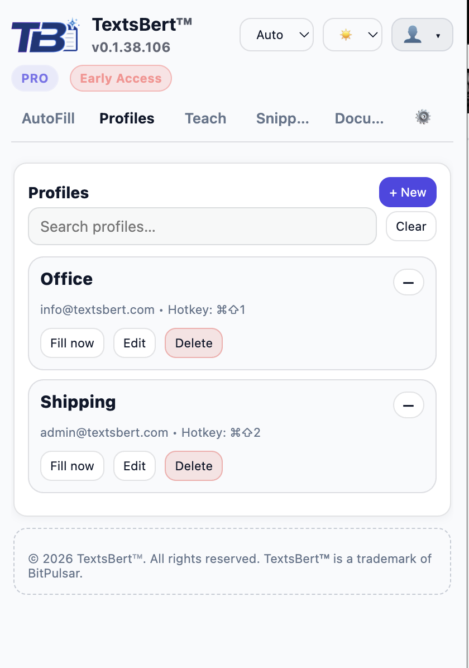Click the TextsBert logo icon
This screenshot has width=469, height=668.
44,35
